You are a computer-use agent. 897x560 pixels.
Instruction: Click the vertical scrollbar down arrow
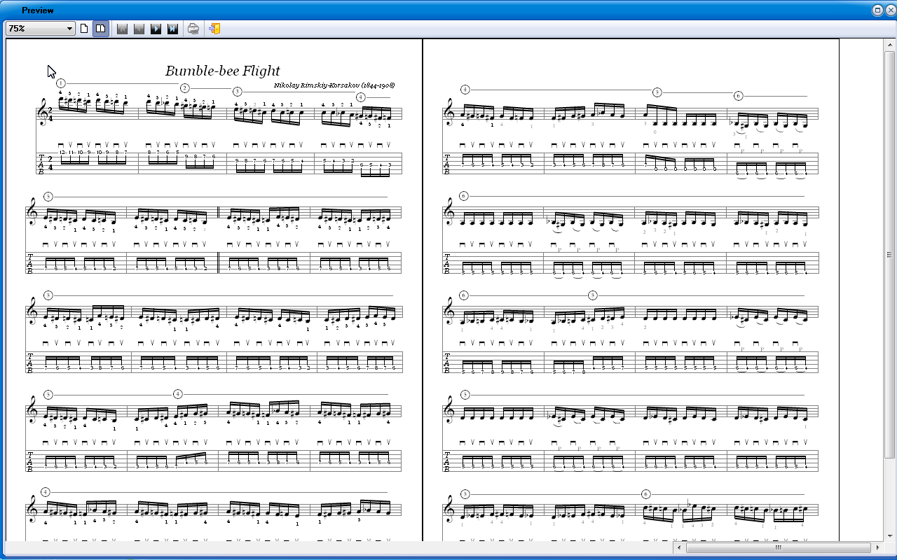point(889,537)
